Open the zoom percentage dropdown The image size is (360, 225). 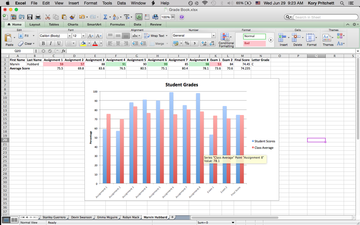click(173, 17)
